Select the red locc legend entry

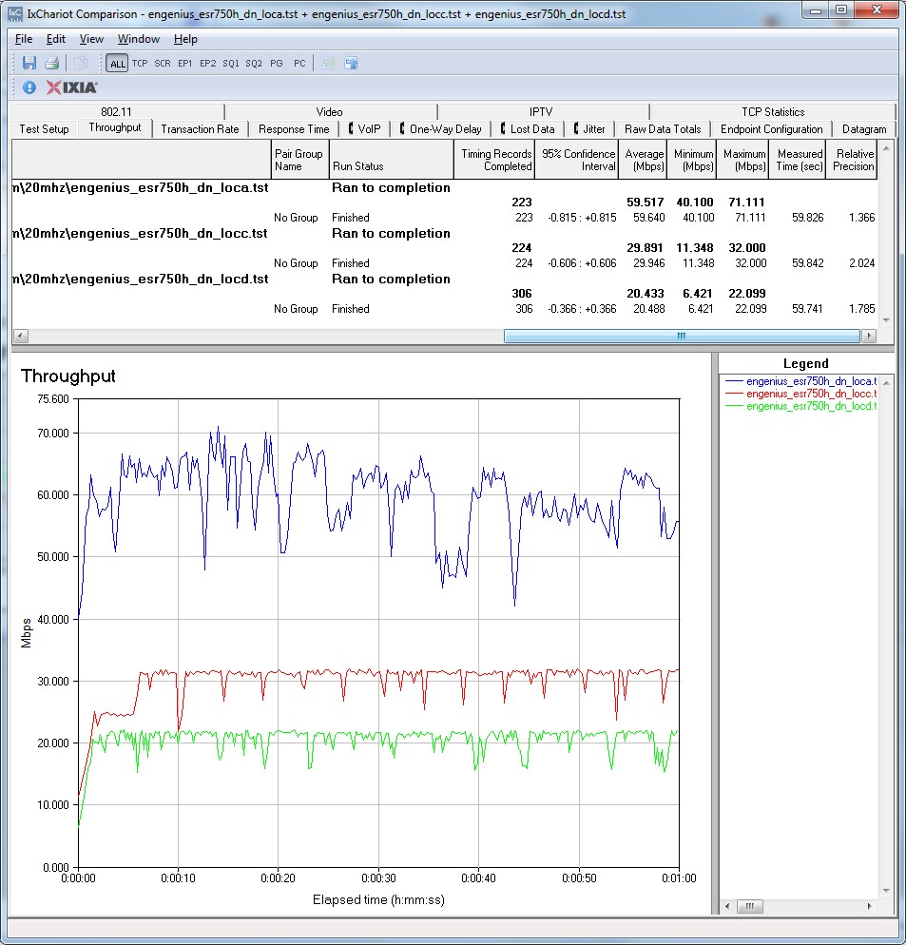point(800,394)
